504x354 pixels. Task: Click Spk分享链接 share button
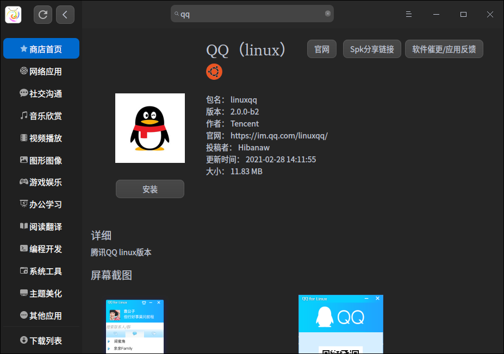point(372,49)
